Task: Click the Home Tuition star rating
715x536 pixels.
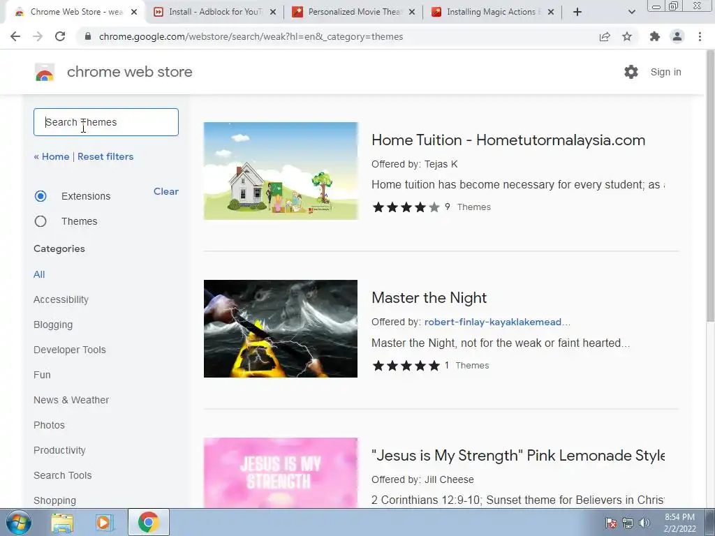Action: (x=406, y=207)
